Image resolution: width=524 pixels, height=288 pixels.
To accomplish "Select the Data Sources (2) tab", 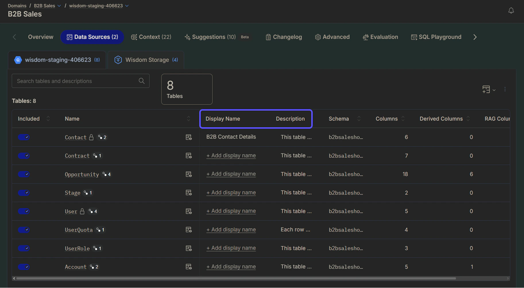I will [x=92, y=37].
